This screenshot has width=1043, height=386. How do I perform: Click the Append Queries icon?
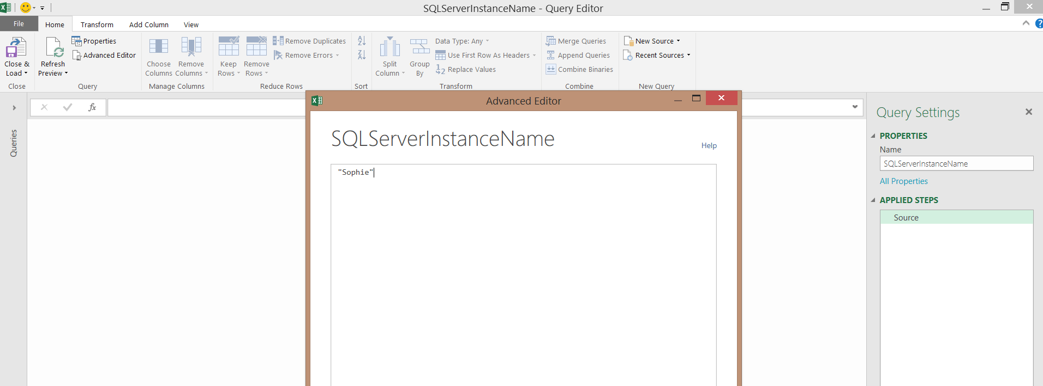pyautogui.click(x=551, y=56)
